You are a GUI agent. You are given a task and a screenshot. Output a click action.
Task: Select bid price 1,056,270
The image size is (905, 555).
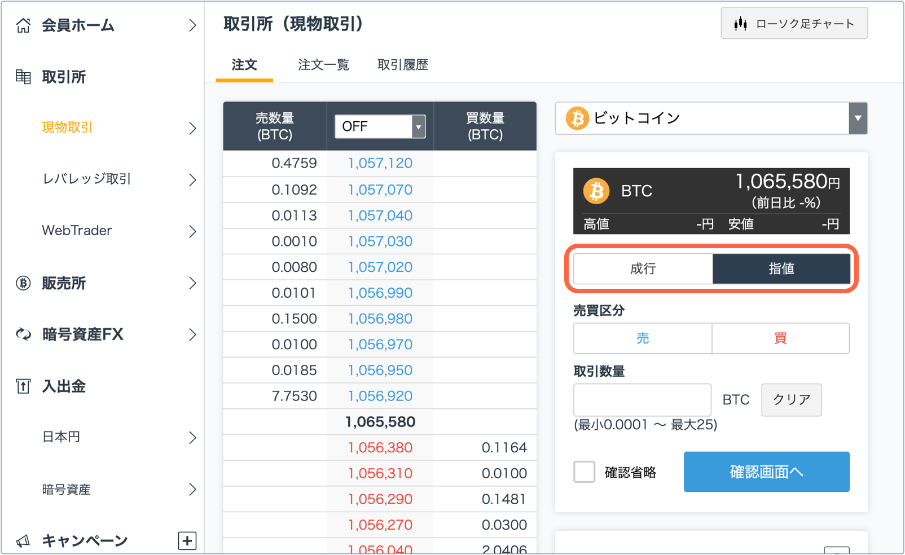point(380,525)
